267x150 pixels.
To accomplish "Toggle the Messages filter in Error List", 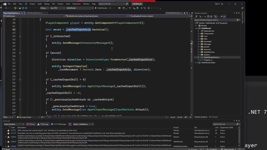I will coord(59,124).
